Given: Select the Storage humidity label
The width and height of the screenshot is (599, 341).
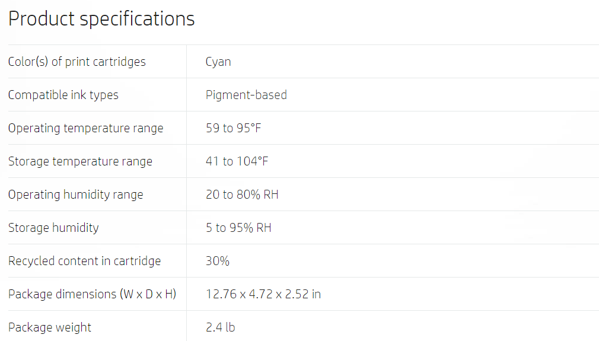Looking at the screenshot, I should click(x=53, y=228).
